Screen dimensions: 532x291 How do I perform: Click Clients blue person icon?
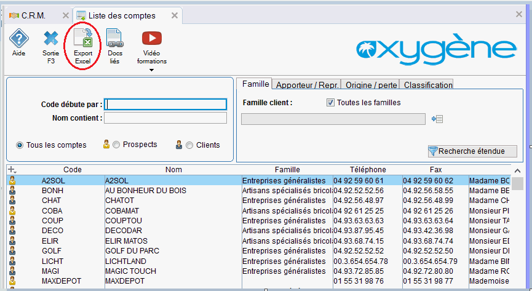(179, 145)
